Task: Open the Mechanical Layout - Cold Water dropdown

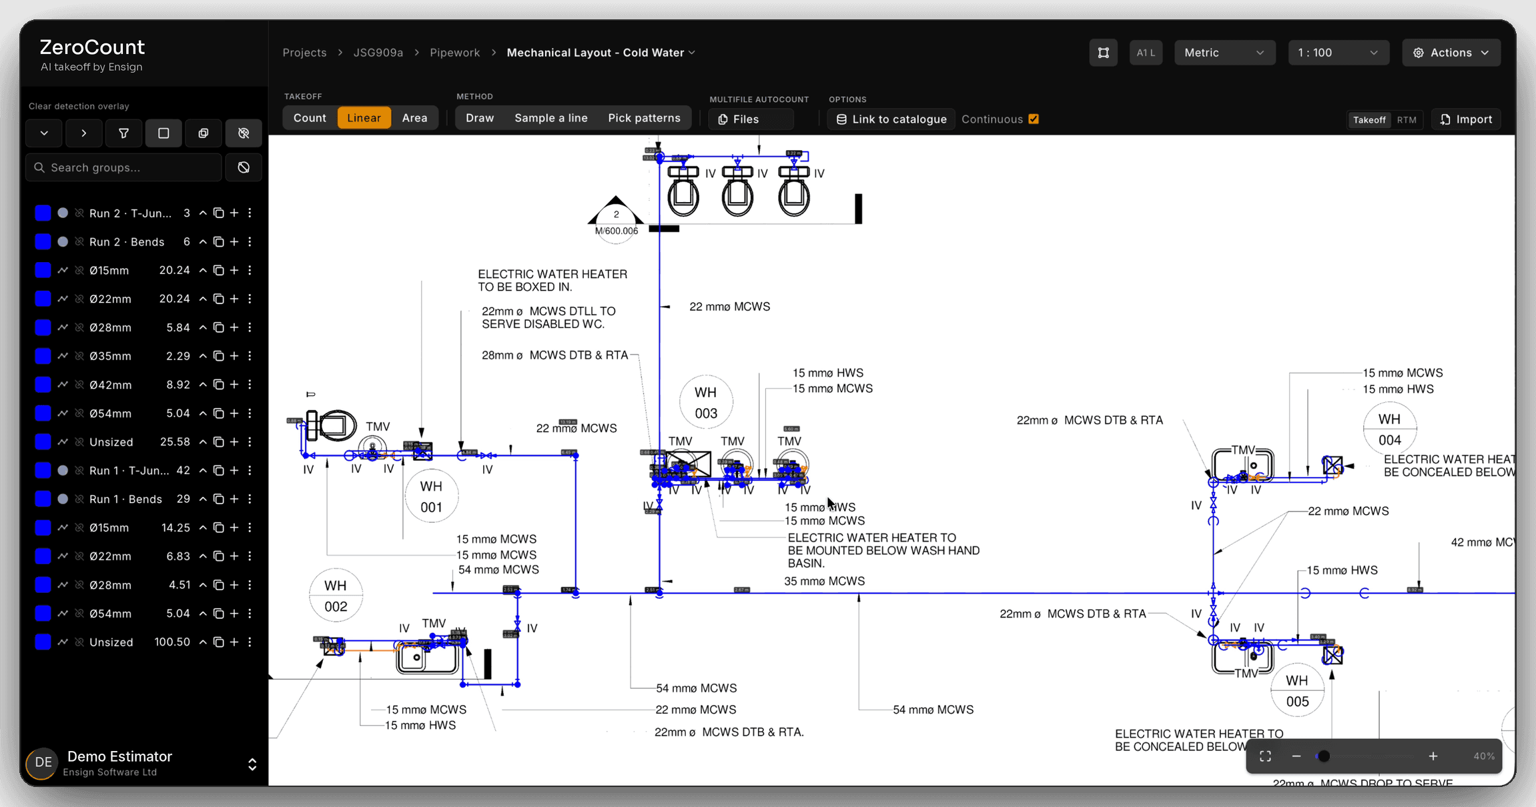Action: [x=601, y=53]
